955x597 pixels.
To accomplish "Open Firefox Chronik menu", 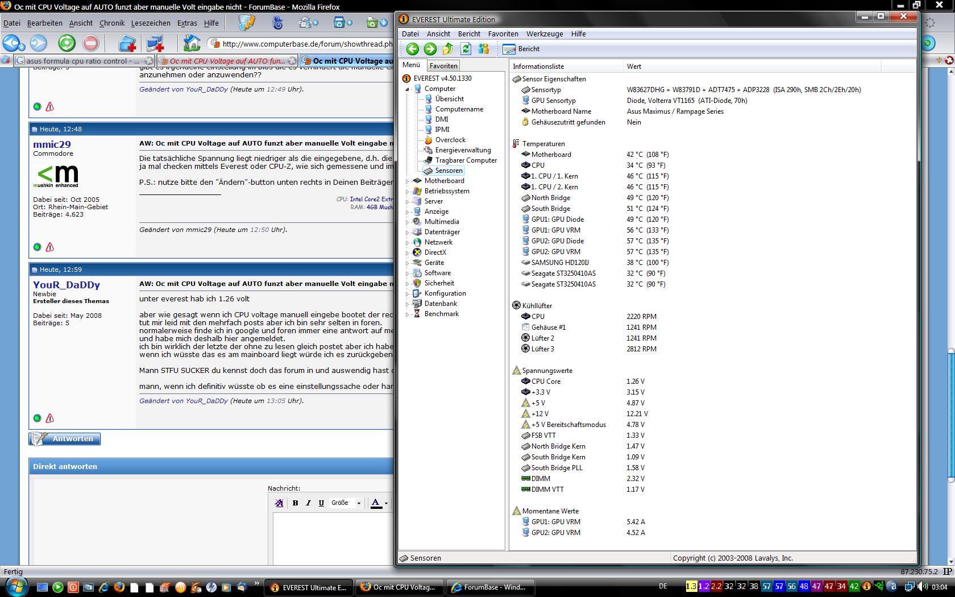I will click(112, 23).
